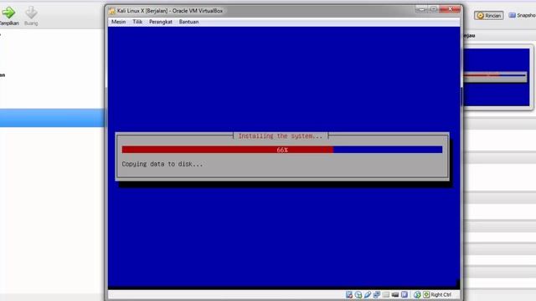Click the 'Copying data to disk...' status text
Viewport: 536px width, 301px height.
[162, 164]
